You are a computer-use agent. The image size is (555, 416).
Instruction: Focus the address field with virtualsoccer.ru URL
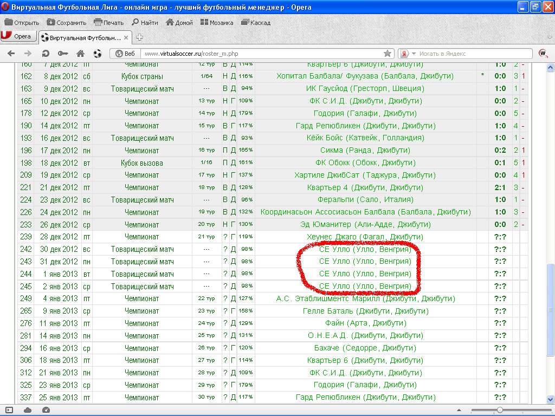262,54
